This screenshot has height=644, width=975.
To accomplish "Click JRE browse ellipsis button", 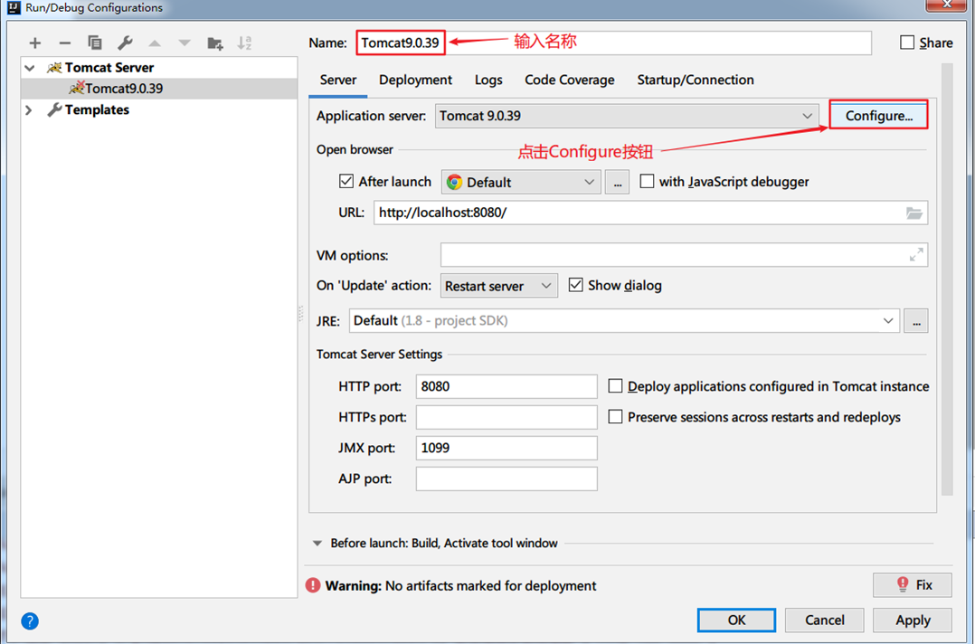I will click(916, 321).
